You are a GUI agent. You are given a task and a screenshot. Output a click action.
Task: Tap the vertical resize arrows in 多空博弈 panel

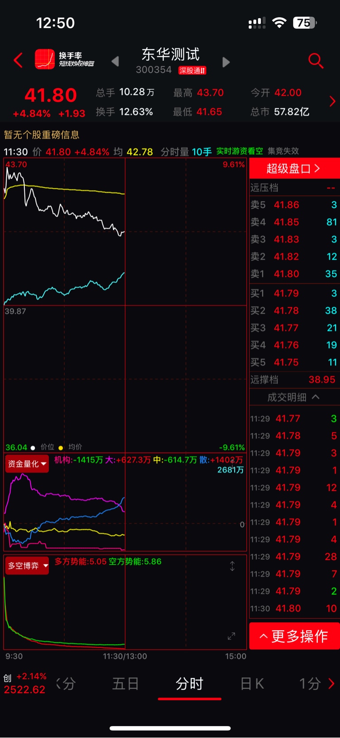232,566
